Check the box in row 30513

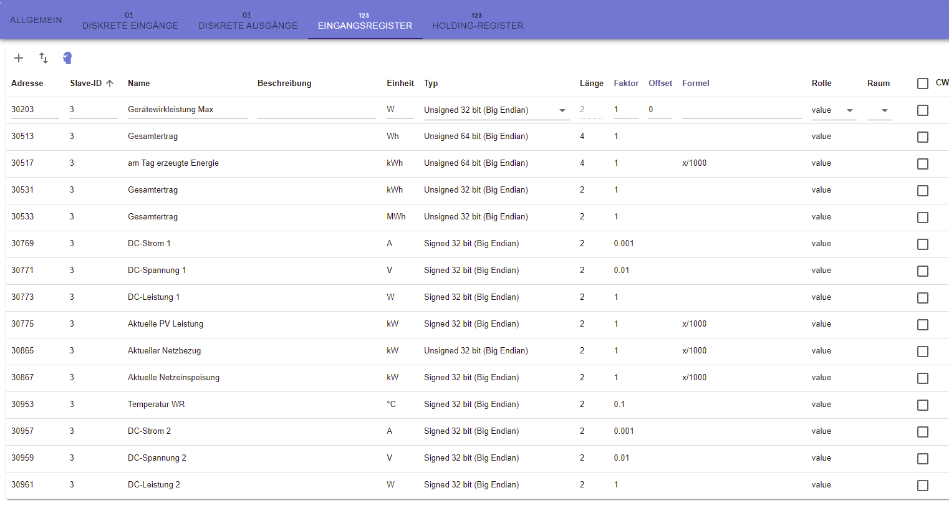click(x=923, y=137)
